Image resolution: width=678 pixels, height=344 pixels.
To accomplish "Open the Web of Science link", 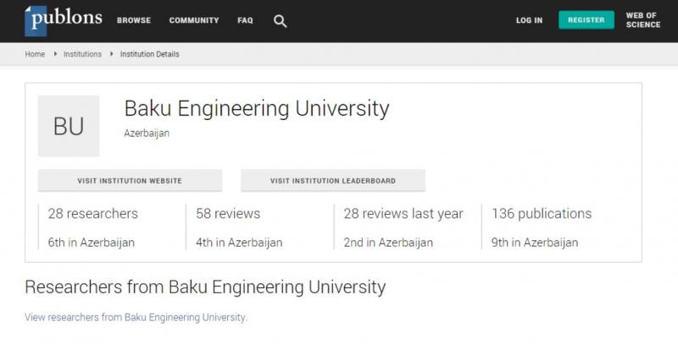I will [643, 20].
